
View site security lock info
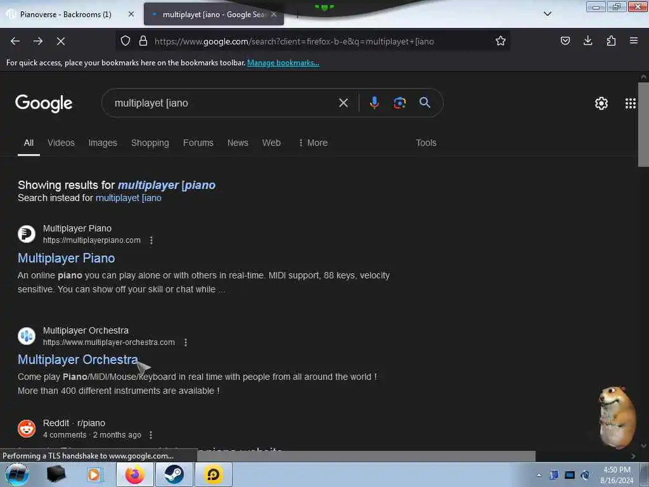(143, 41)
